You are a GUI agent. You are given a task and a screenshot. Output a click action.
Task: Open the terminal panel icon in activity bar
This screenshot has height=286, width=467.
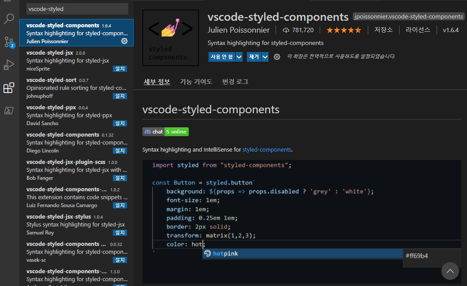point(9,110)
